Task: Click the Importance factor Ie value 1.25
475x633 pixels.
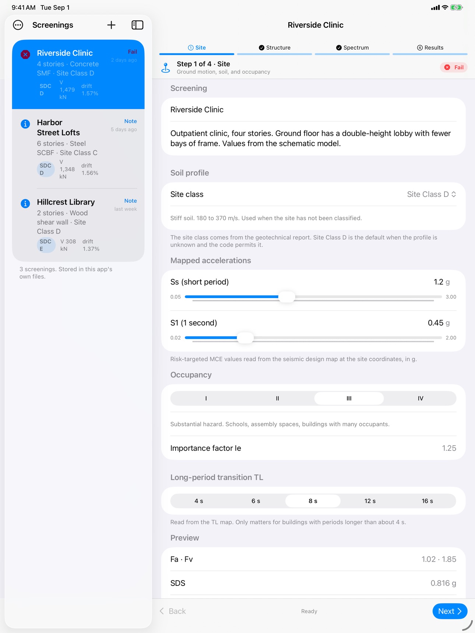Action: tap(449, 448)
